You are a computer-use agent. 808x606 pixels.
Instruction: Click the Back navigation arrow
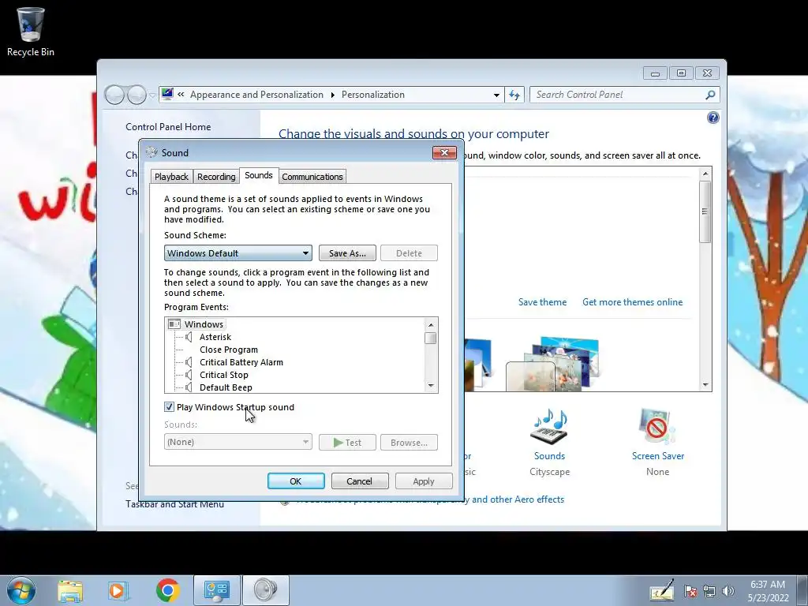coord(114,95)
